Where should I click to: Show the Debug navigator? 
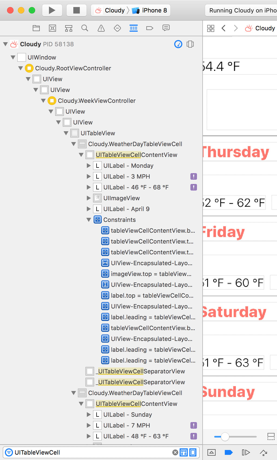[x=134, y=28]
